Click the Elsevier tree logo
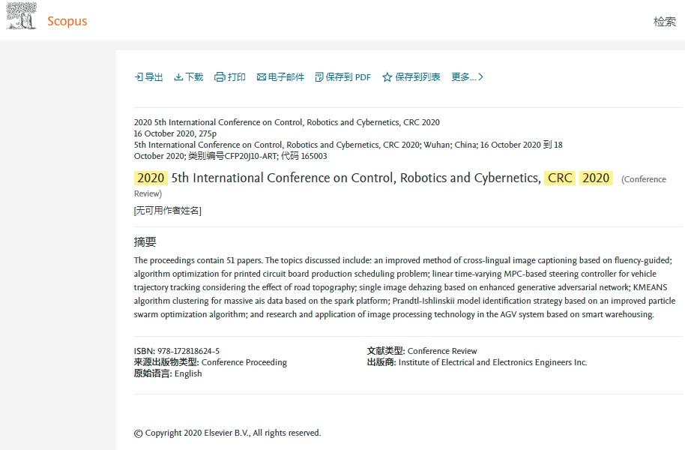 coord(22,16)
